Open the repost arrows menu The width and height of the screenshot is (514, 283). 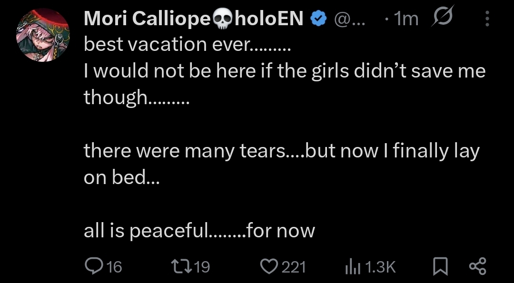pos(181,267)
